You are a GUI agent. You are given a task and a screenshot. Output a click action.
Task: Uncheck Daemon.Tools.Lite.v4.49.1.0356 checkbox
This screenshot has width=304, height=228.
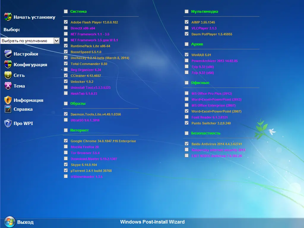pos(66,114)
